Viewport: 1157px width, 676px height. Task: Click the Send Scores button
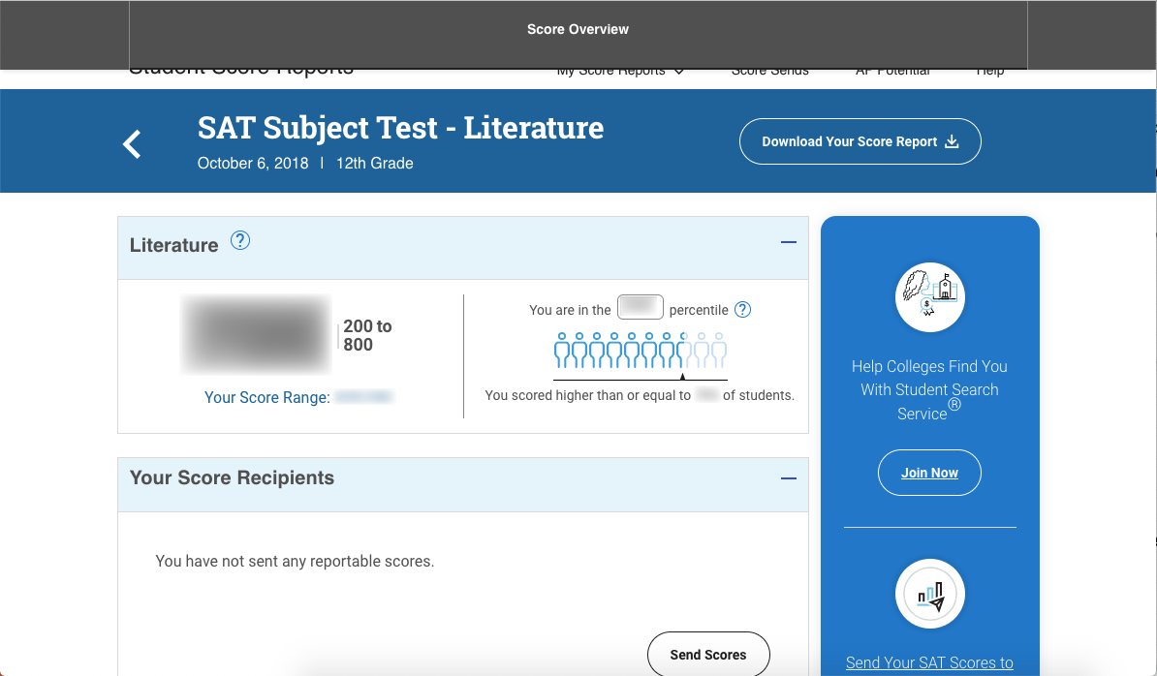[x=708, y=654]
